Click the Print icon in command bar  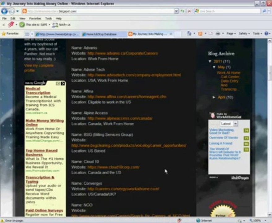pyautogui.click(x=218, y=33)
